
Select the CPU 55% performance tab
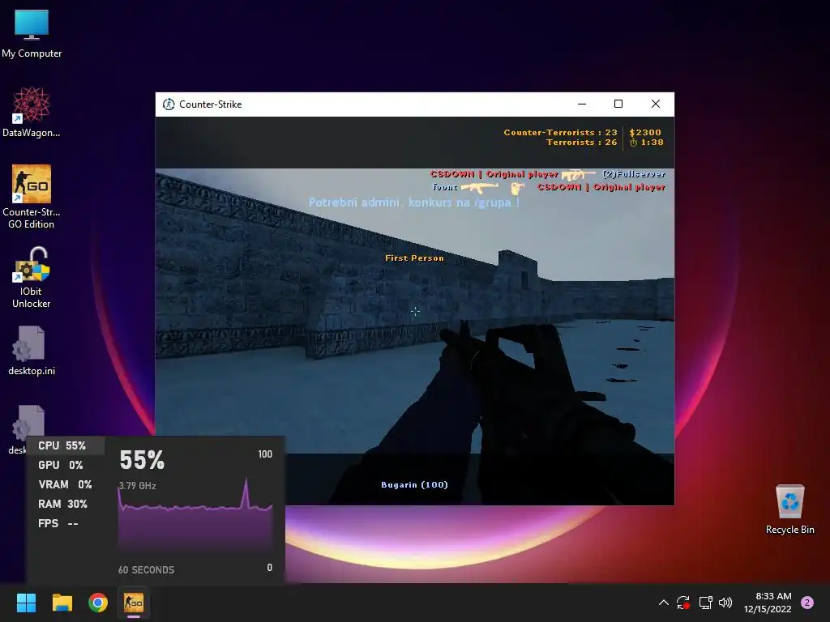pos(65,445)
